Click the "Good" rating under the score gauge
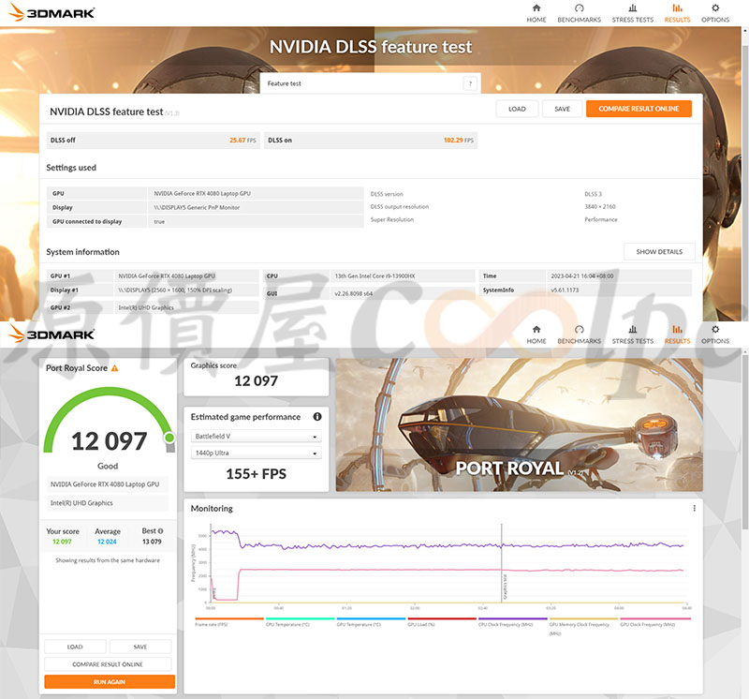Viewport: 749px width, 699px height. point(108,466)
